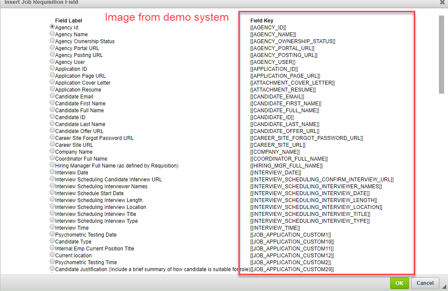Pick the Candidate Email radio button
Screen dimensions: 448x291
coord(52,96)
